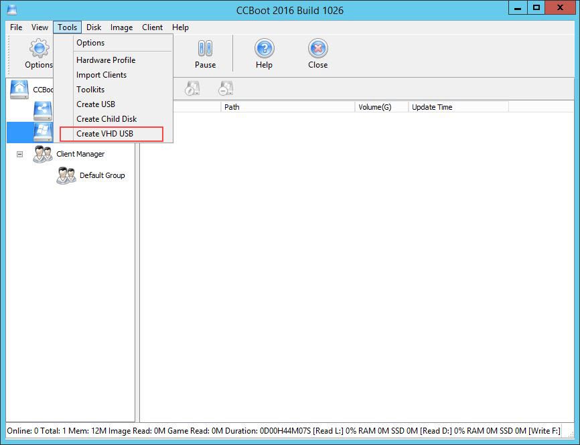This screenshot has height=445, width=580.
Task: Close the open Tools menu
Action: pos(68,27)
